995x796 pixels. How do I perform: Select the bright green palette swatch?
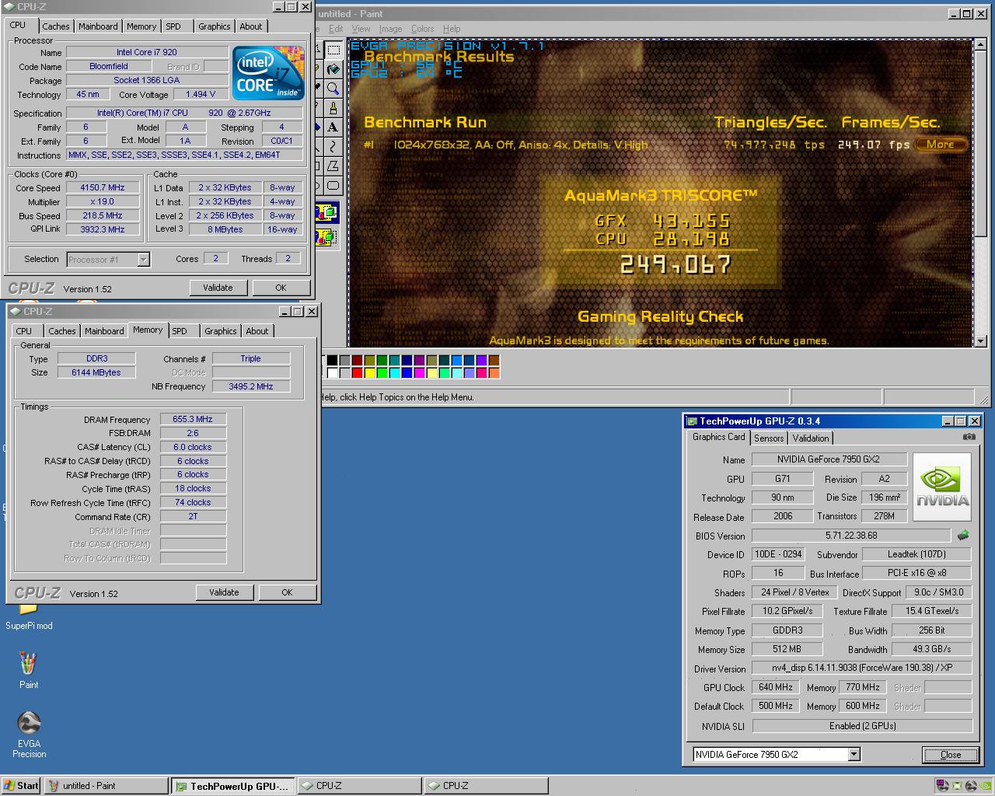click(382, 373)
